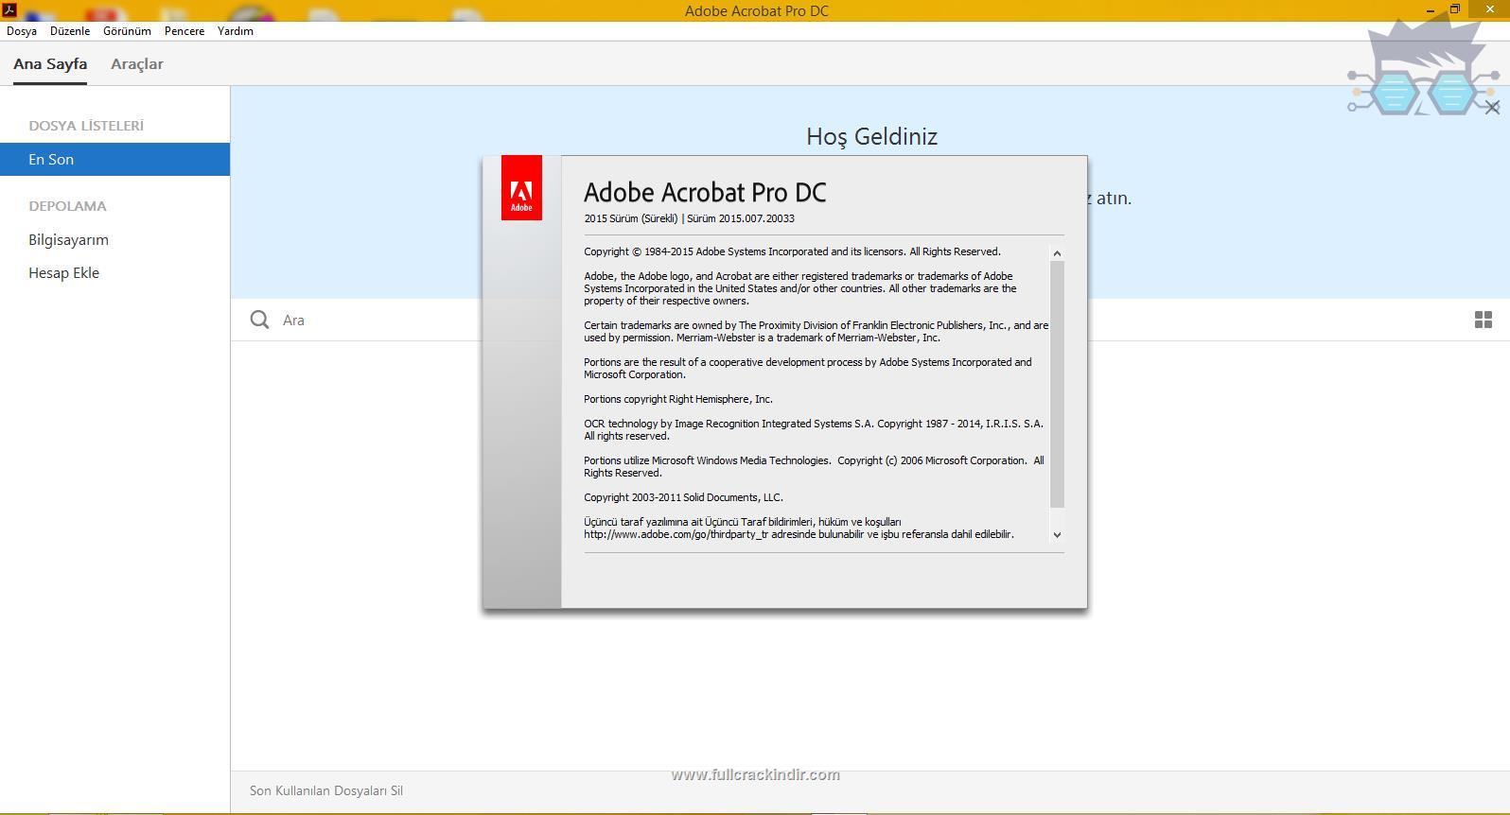Screen dimensions: 1510x815
Task: Restore down the Acrobat window
Action: coord(1455,9)
